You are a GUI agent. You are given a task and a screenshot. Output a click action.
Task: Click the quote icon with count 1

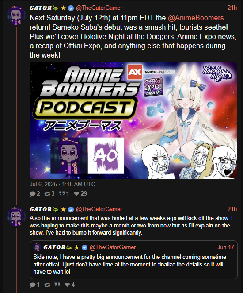coord(62,193)
